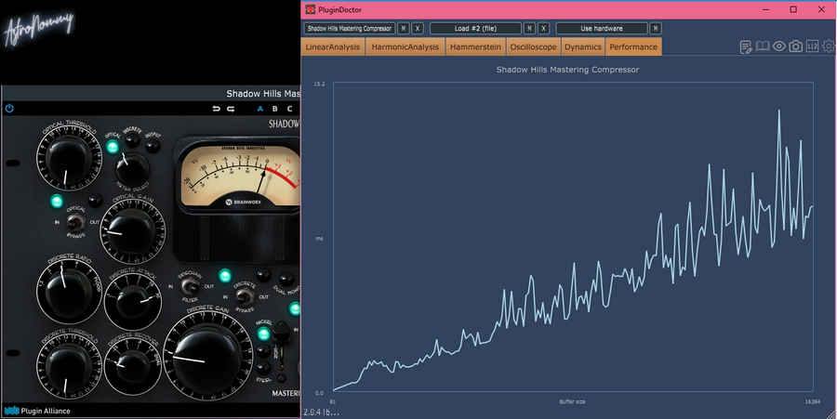837x419 pixels.
Task: Click the Discrete Attack knob
Action: 133,302
